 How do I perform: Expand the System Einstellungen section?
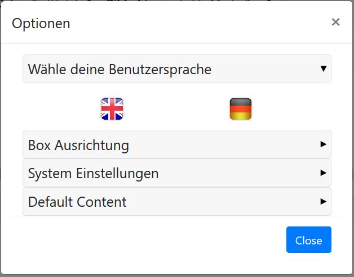coord(176,173)
